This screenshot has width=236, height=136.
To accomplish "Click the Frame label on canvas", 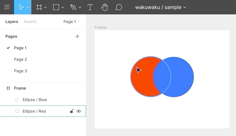I will [x=100, y=27].
